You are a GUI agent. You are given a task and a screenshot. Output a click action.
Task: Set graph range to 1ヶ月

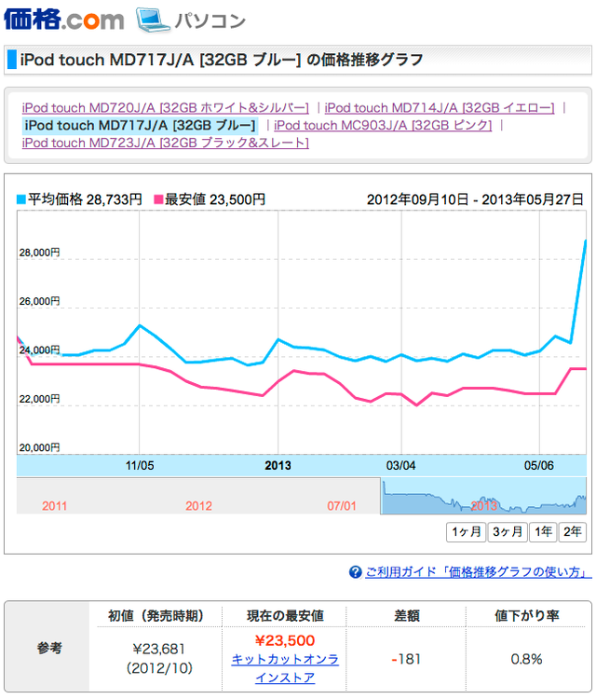466,532
